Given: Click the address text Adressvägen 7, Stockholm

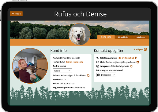Looking at the screenshot, I should (x=73, y=75).
